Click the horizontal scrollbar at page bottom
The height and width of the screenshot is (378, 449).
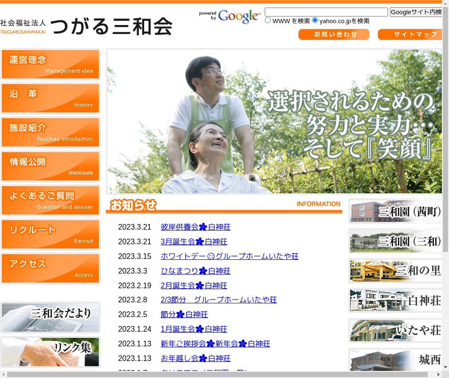(222, 374)
